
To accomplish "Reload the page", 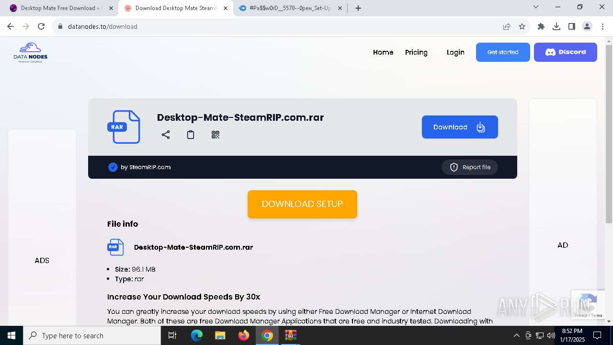I will (41, 26).
